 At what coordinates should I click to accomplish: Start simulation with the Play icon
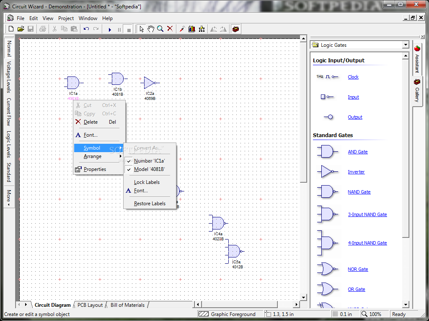point(110,30)
